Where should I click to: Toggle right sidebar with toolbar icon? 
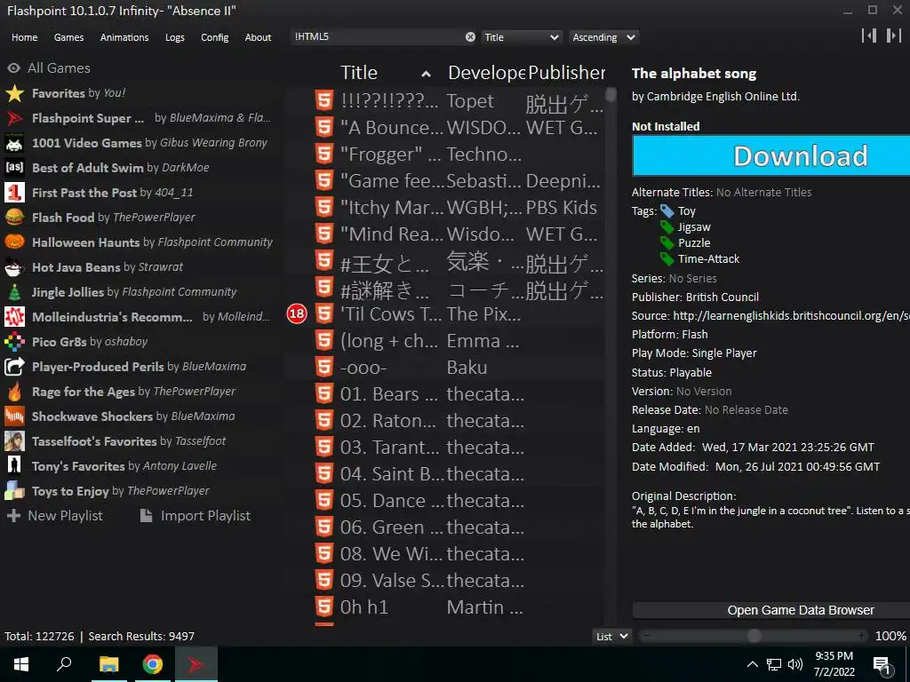pyautogui.click(x=893, y=36)
